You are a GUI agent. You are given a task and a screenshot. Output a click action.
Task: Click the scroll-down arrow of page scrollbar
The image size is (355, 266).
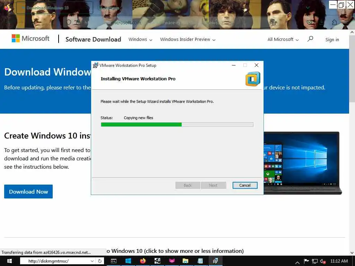pos(352,253)
